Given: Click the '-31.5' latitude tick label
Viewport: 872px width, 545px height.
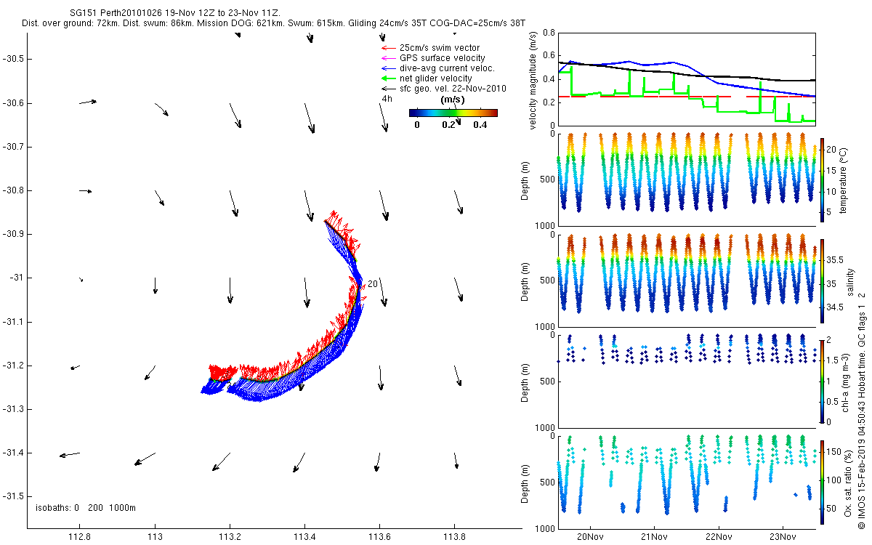Looking at the screenshot, I should [x=13, y=497].
